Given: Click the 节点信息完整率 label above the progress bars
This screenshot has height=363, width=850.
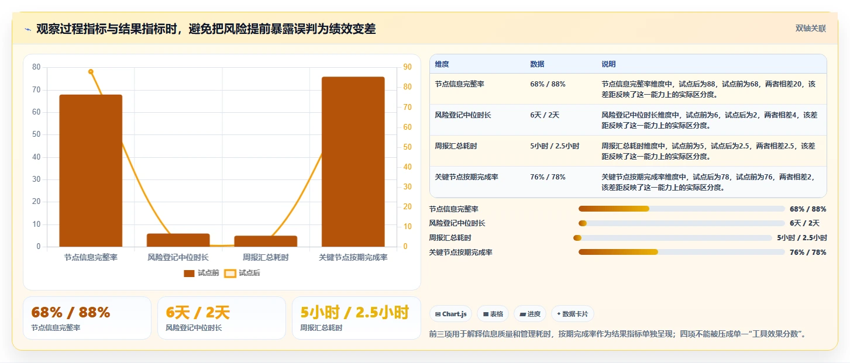Looking at the screenshot, I should click(453, 209).
